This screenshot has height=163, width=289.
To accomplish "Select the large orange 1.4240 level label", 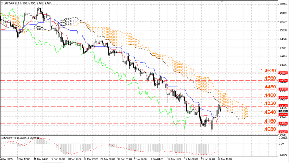I will click(268, 112).
